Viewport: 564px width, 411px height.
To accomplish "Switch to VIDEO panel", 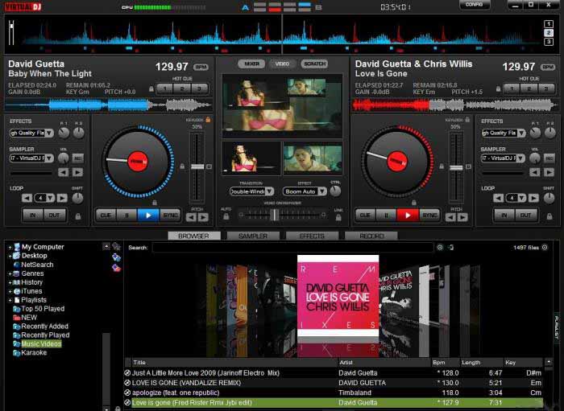I will point(282,64).
